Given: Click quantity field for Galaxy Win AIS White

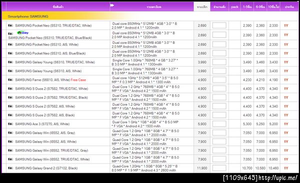Looking at the screenshot, I should 219,142.
